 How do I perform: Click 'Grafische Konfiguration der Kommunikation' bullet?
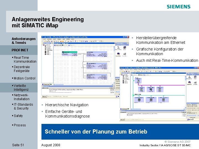(160, 51)
